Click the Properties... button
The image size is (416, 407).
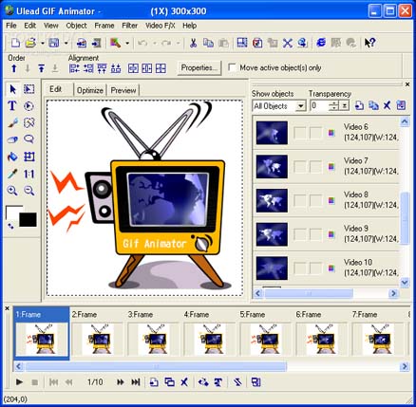tap(199, 67)
